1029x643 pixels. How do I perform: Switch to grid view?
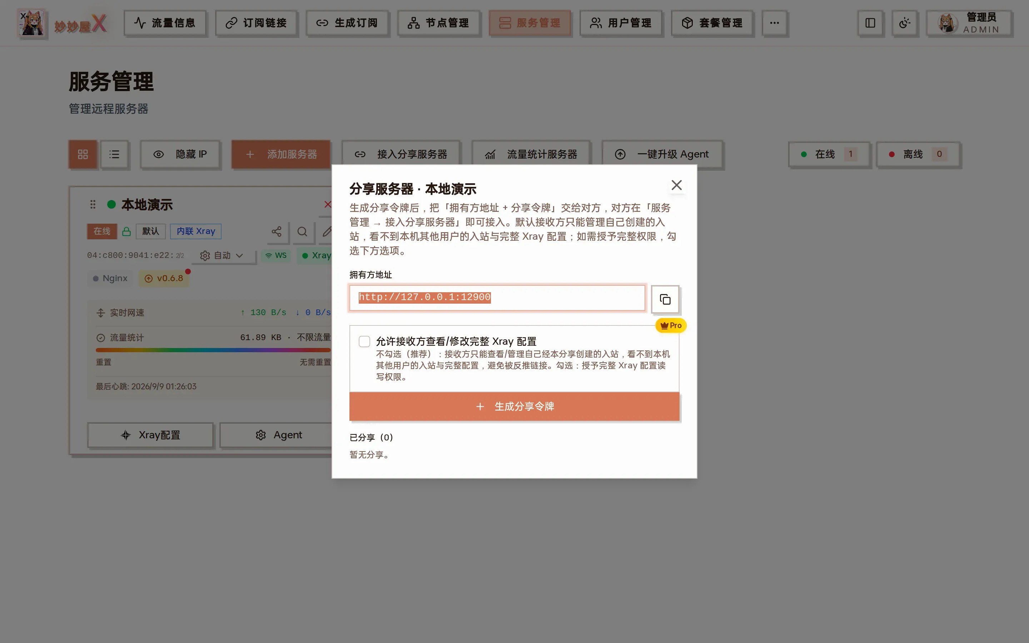click(x=83, y=154)
